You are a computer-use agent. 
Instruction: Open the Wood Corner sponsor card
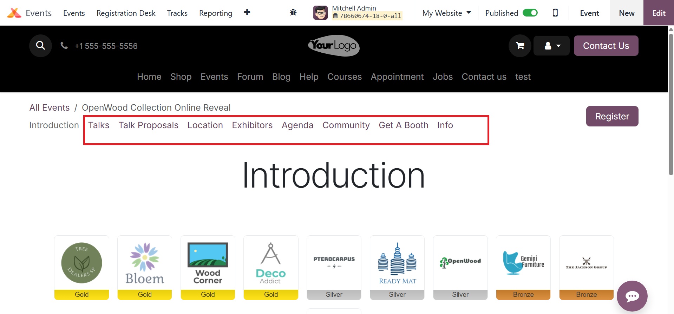[208, 268]
